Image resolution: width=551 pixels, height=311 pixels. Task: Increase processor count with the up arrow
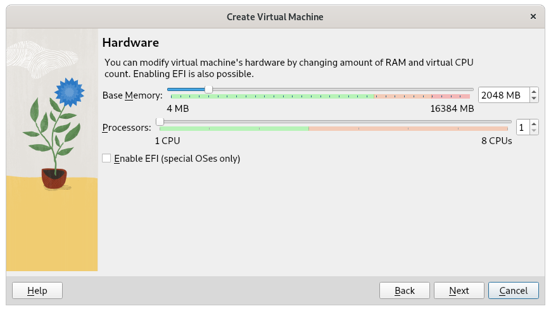tap(534, 124)
